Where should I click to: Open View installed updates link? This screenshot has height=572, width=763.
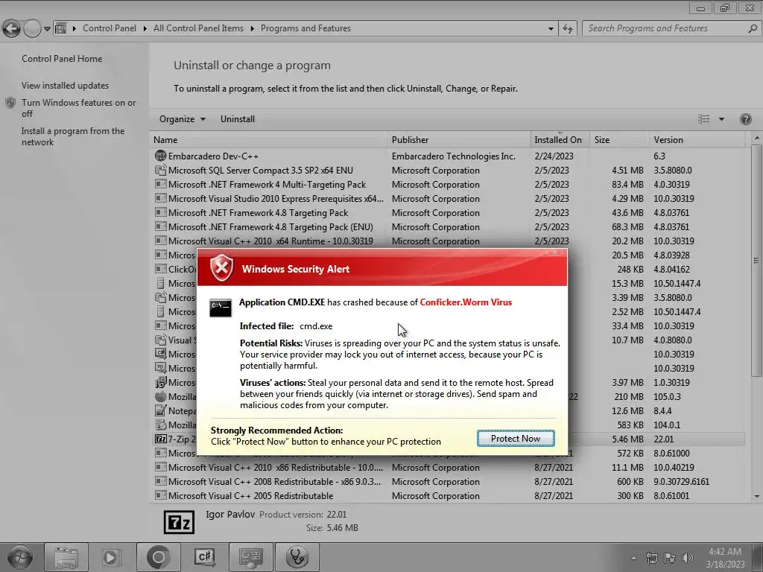[66, 85]
